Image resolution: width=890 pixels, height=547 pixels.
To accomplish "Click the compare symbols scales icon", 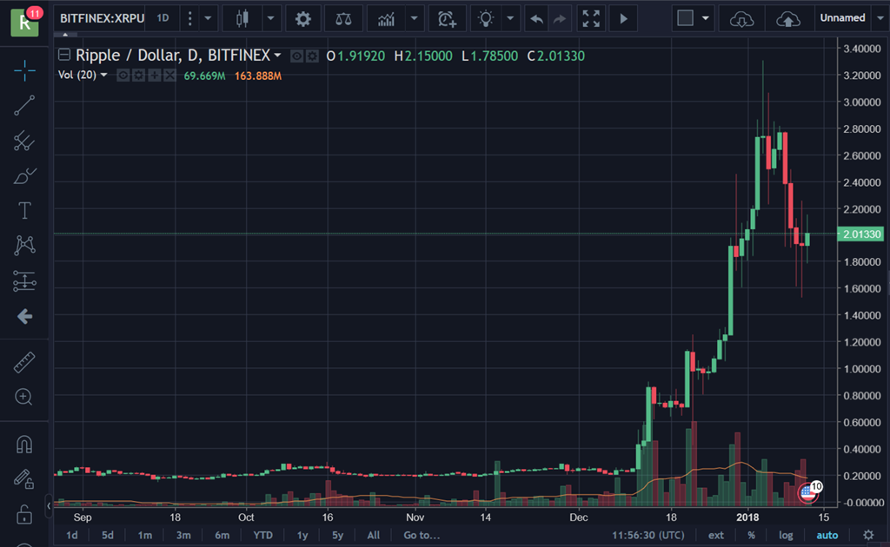I will [343, 19].
